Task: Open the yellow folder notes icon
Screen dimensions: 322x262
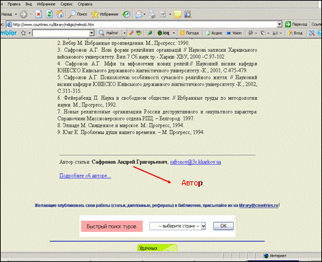Action: point(178,14)
